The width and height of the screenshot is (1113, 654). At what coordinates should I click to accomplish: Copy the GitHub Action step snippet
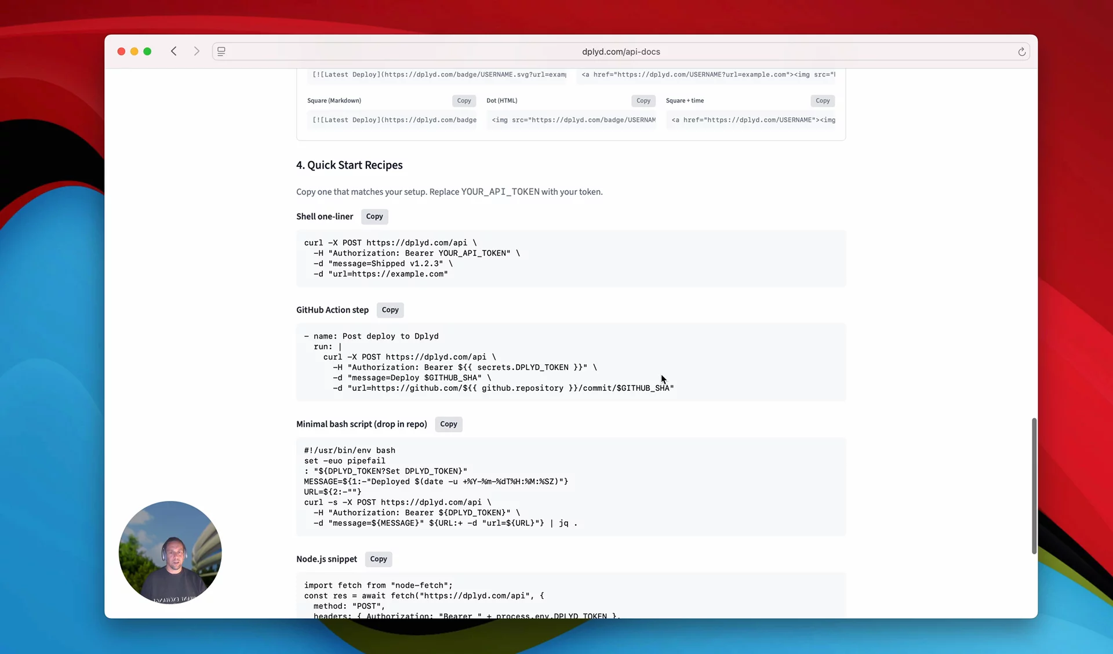pyautogui.click(x=390, y=310)
